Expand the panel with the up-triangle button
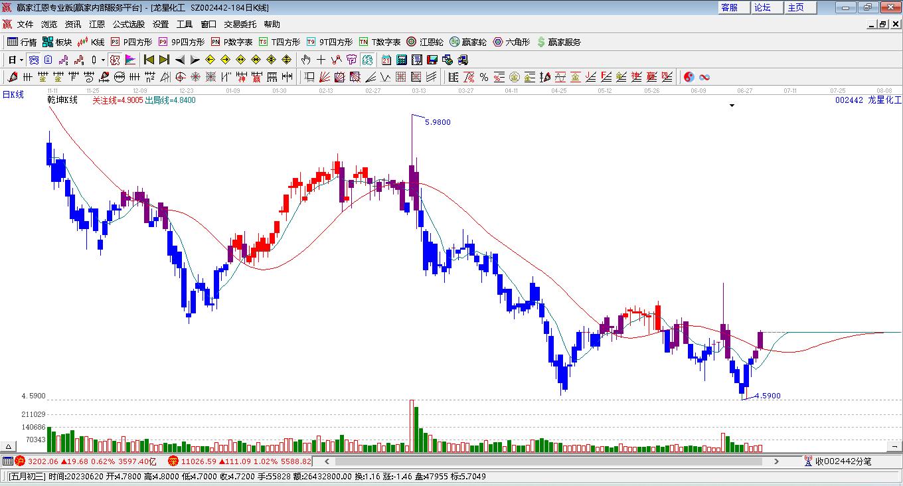 9,446
